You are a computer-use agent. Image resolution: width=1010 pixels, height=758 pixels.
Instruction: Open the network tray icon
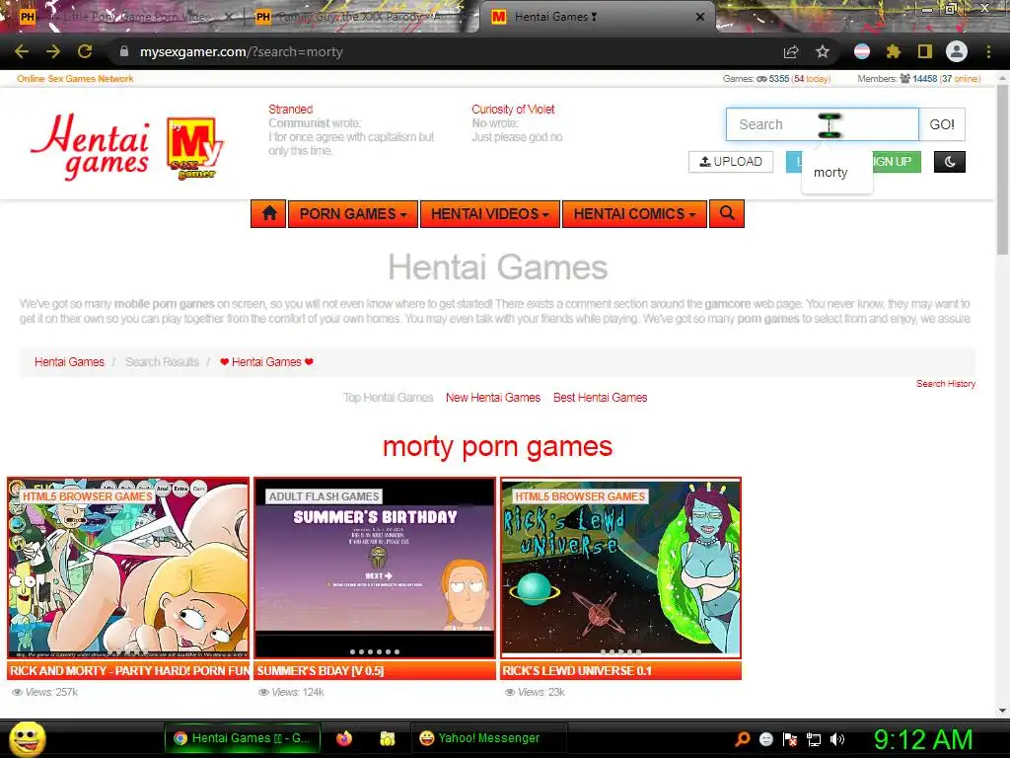click(x=814, y=739)
